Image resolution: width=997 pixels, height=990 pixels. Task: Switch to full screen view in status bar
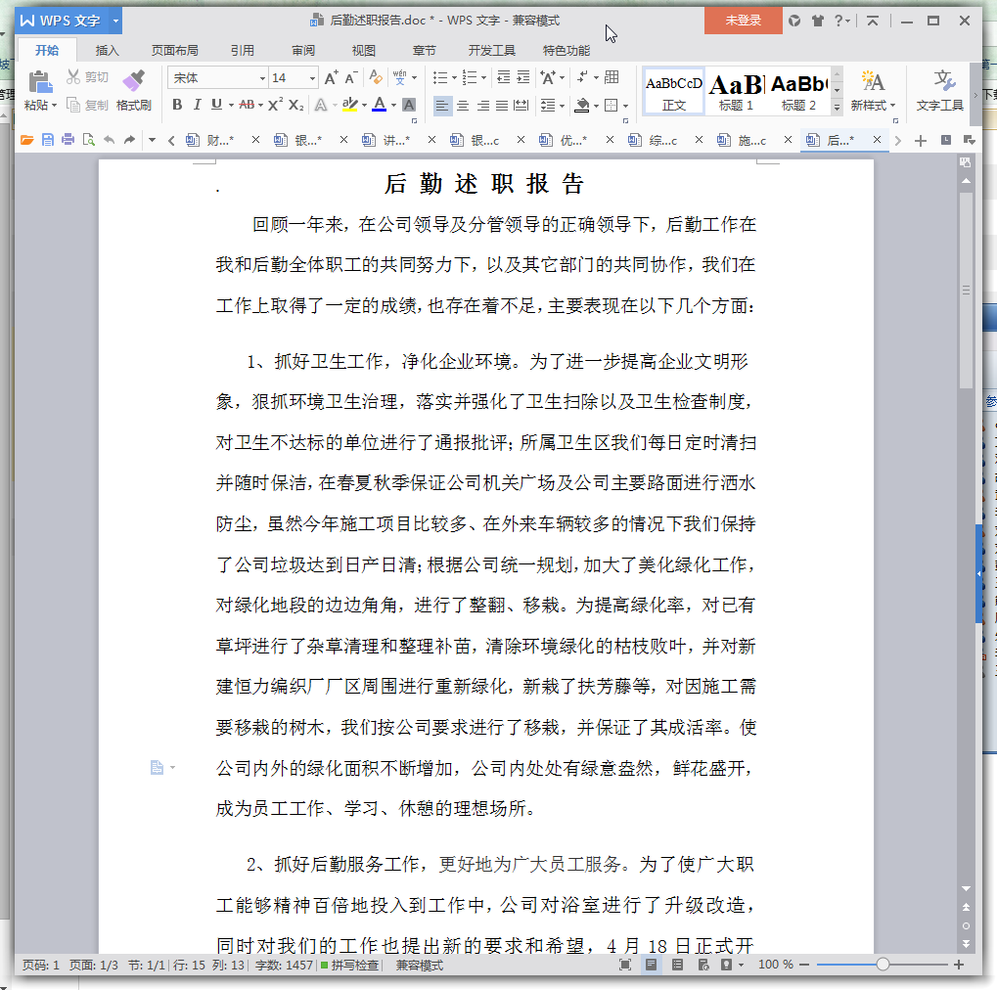pos(625,966)
